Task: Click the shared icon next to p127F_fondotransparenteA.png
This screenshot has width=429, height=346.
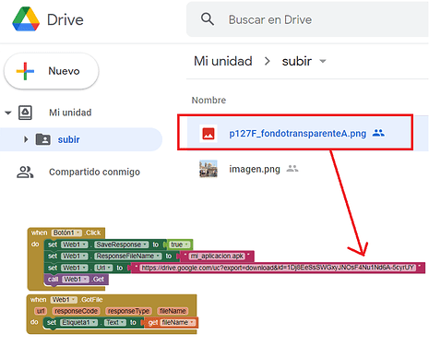Action: click(378, 133)
